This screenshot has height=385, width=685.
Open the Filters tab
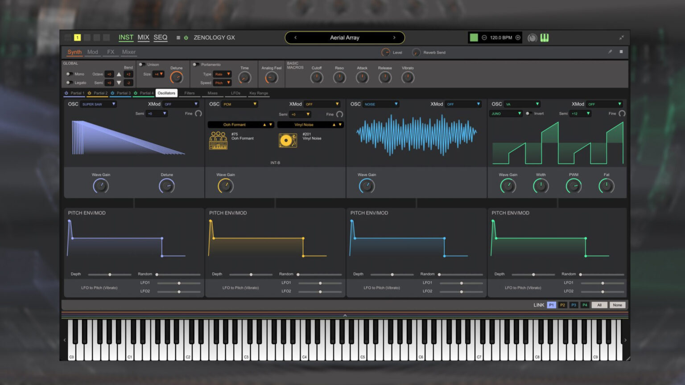click(190, 93)
